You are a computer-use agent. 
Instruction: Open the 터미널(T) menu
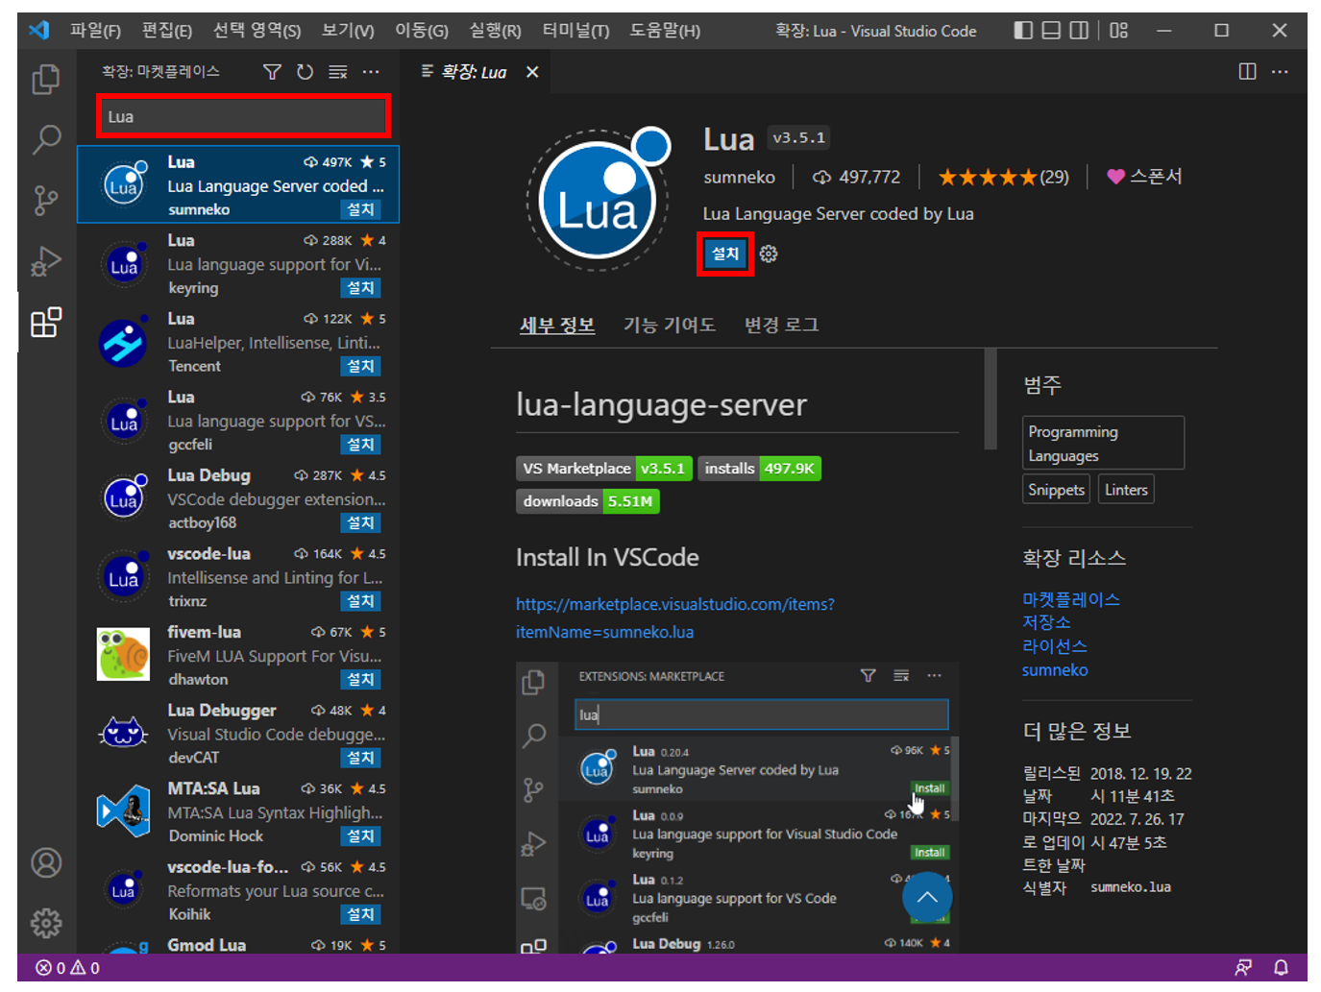(575, 31)
